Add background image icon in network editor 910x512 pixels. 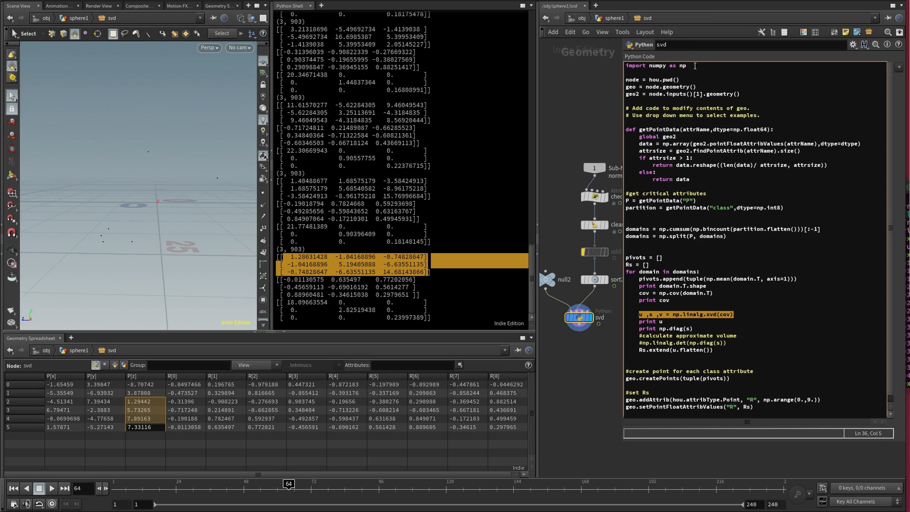(x=857, y=32)
